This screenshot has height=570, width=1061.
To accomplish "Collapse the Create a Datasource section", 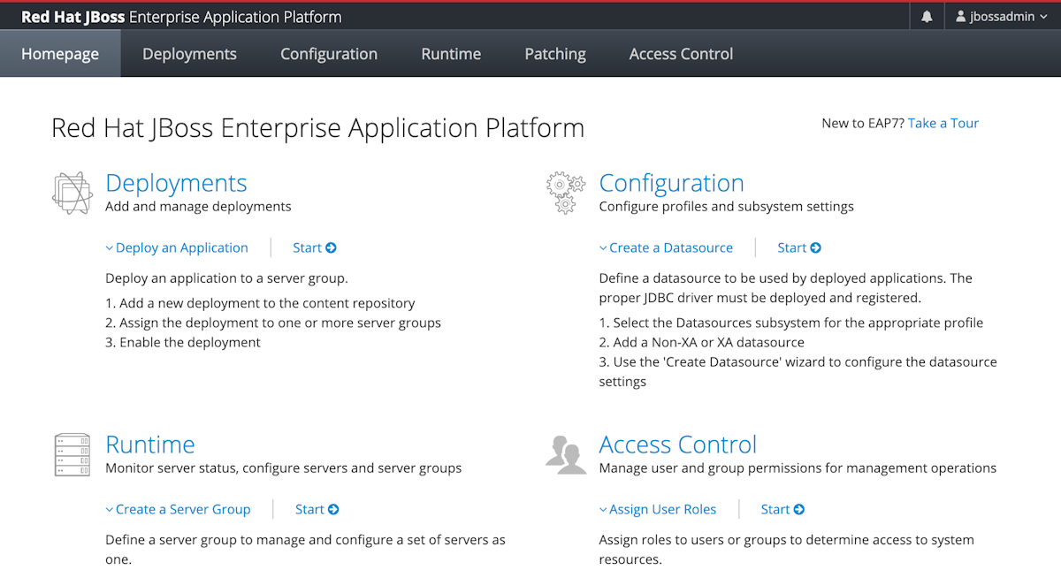I will coord(666,247).
